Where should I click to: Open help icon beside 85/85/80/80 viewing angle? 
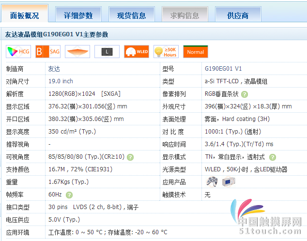coord(130,157)
